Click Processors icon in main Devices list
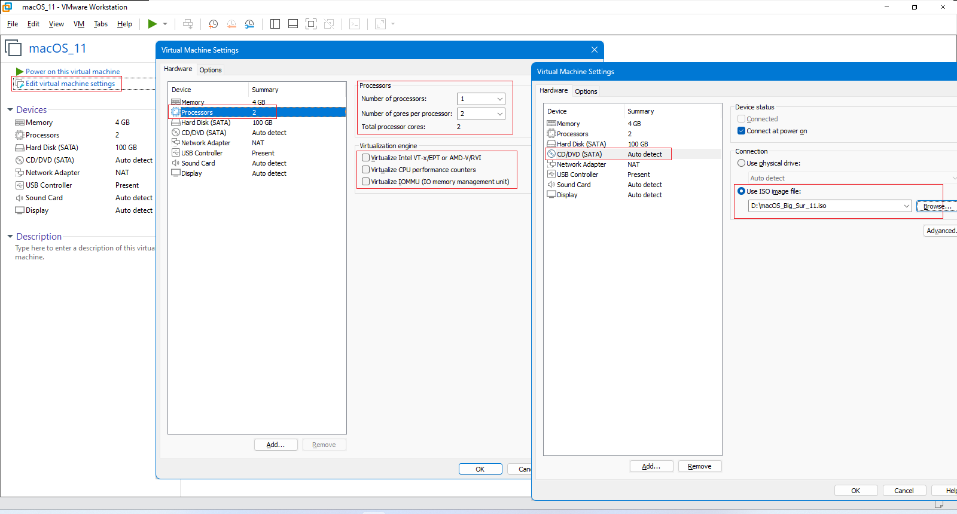The height and width of the screenshot is (514, 957). click(x=20, y=135)
